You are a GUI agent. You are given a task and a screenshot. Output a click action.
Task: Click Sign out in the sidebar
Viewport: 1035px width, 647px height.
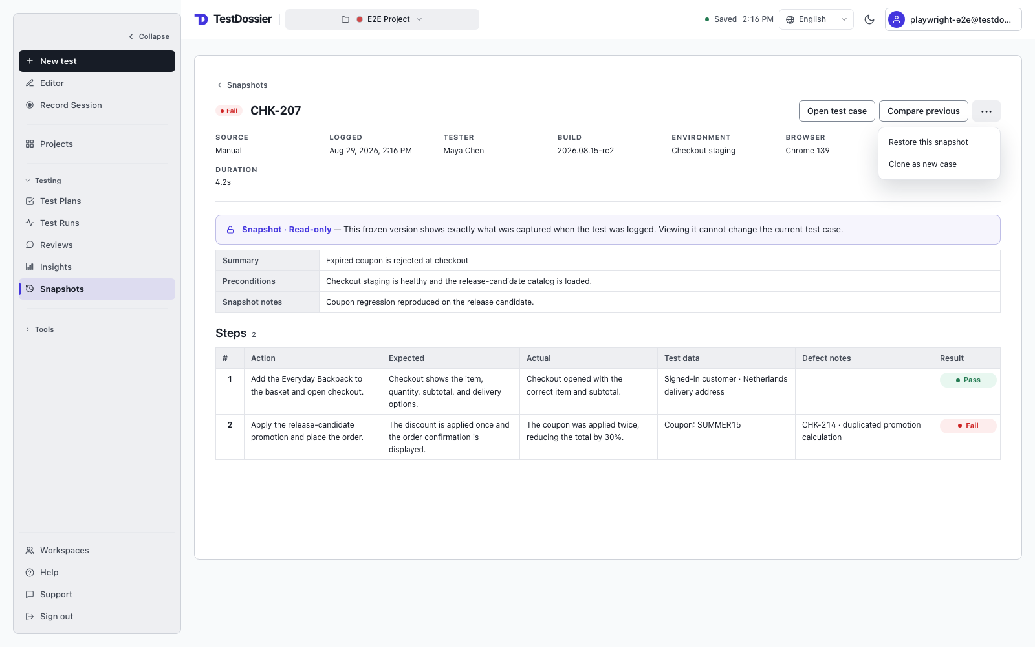click(97, 616)
